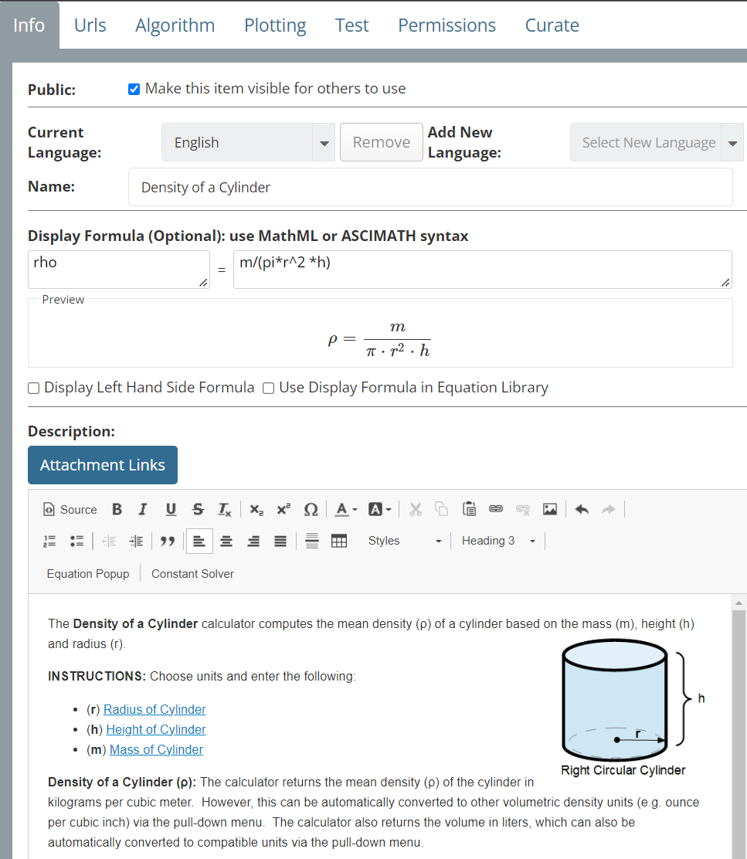
Task: Click the undo arrow icon
Action: coord(582,509)
